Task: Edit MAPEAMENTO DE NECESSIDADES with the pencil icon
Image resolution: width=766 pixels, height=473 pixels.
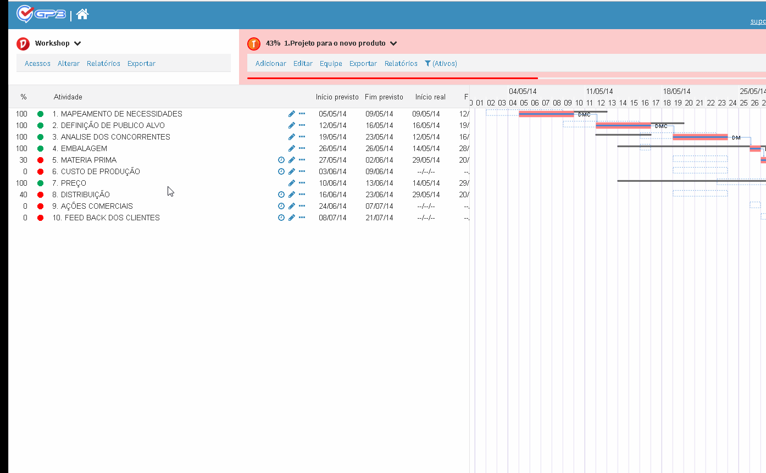Action: pyautogui.click(x=292, y=114)
